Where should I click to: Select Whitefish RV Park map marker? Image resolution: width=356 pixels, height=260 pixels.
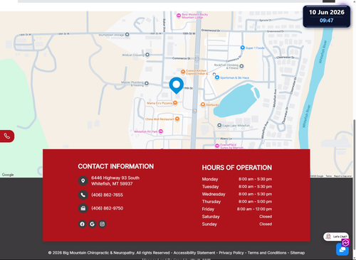(161, 131)
